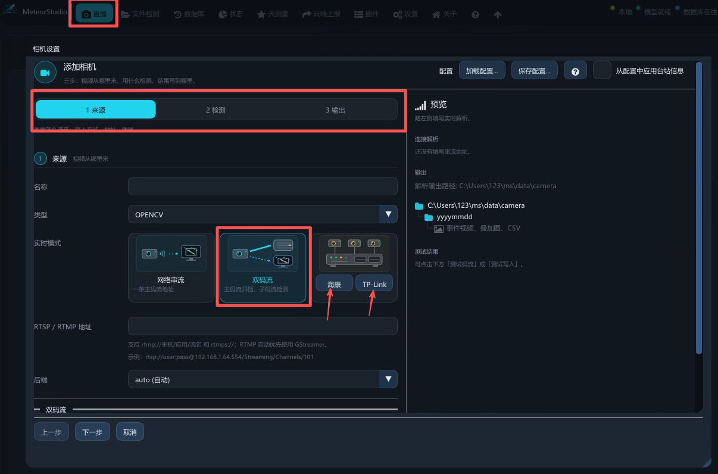
Task: Click the multi-camera recorder illustration above 海康
Action: [355, 254]
